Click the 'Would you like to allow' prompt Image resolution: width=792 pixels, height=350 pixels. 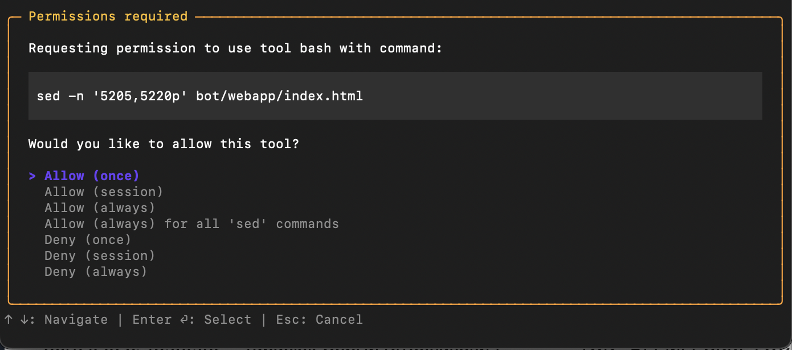(x=164, y=144)
